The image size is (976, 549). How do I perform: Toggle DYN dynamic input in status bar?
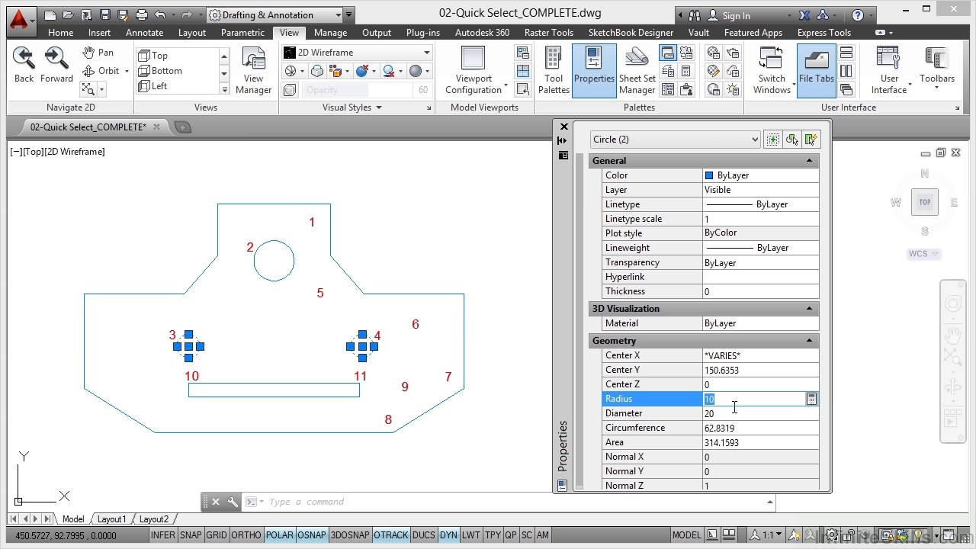coord(449,535)
